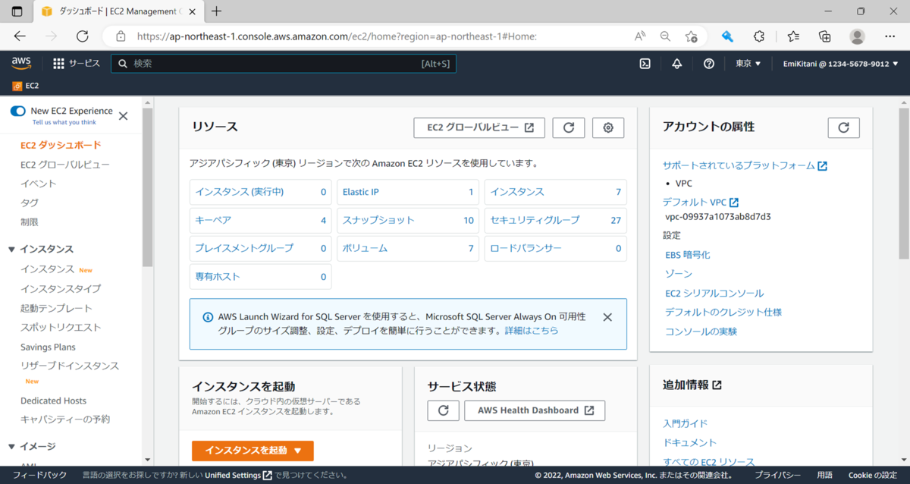Open EC2 シリアルコンソール link
Screen dimensions: 910x484
714,293
